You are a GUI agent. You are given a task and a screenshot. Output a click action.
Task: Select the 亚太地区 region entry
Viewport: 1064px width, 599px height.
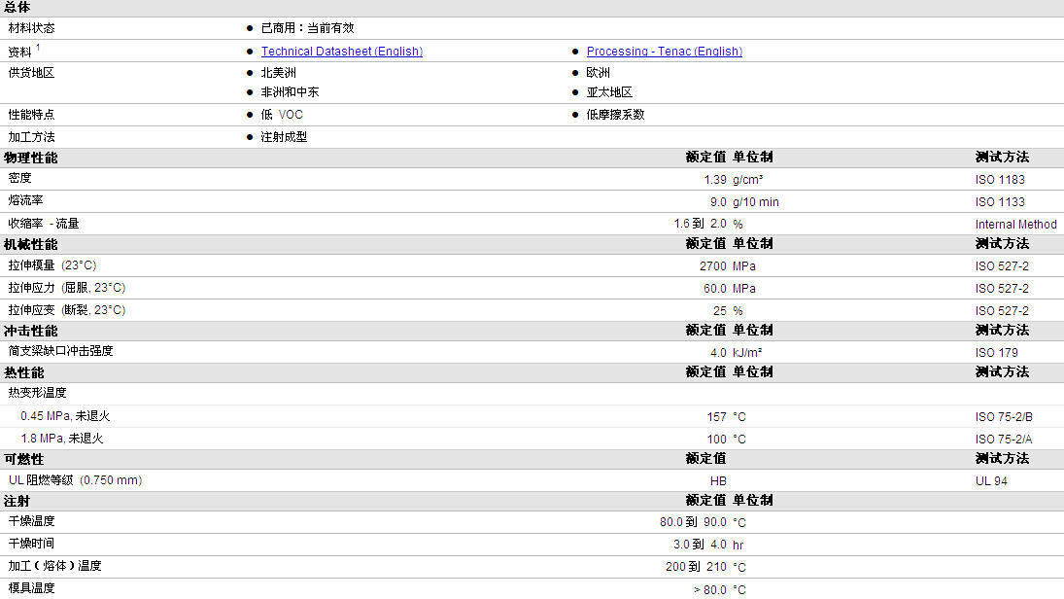coord(609,92)
